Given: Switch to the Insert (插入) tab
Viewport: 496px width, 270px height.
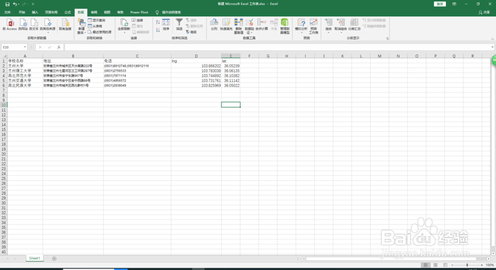Looking at the screenshot, I should (x=35, y=12).
